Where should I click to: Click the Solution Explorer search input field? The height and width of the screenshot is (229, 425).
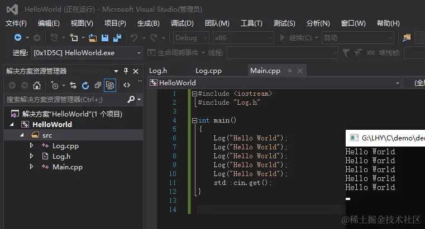coord(65,100)
